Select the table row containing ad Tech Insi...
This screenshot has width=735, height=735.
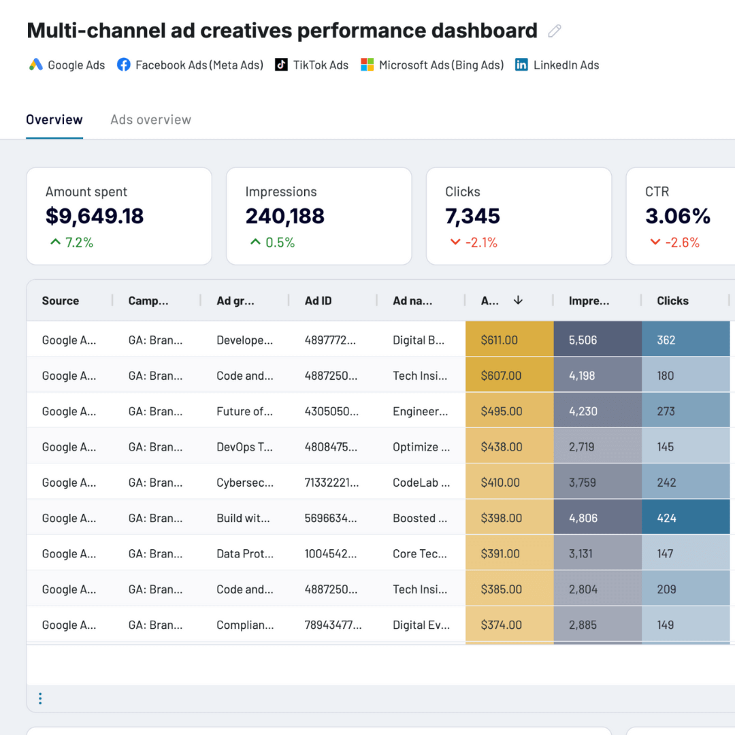click(x=272, y=375)
